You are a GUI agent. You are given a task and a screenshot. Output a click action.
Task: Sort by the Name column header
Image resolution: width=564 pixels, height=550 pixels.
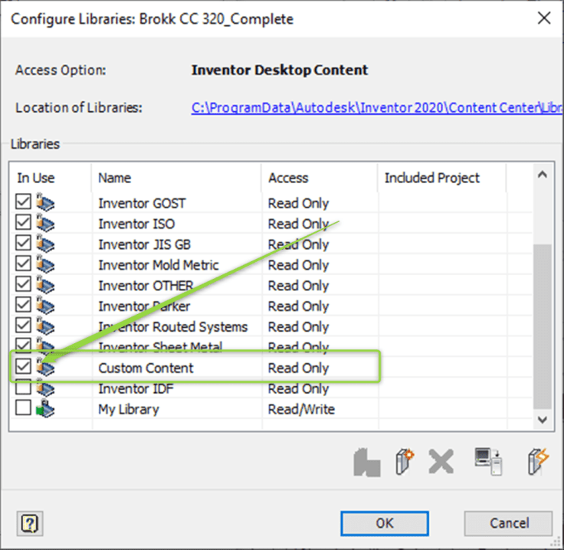click(176, 178)
